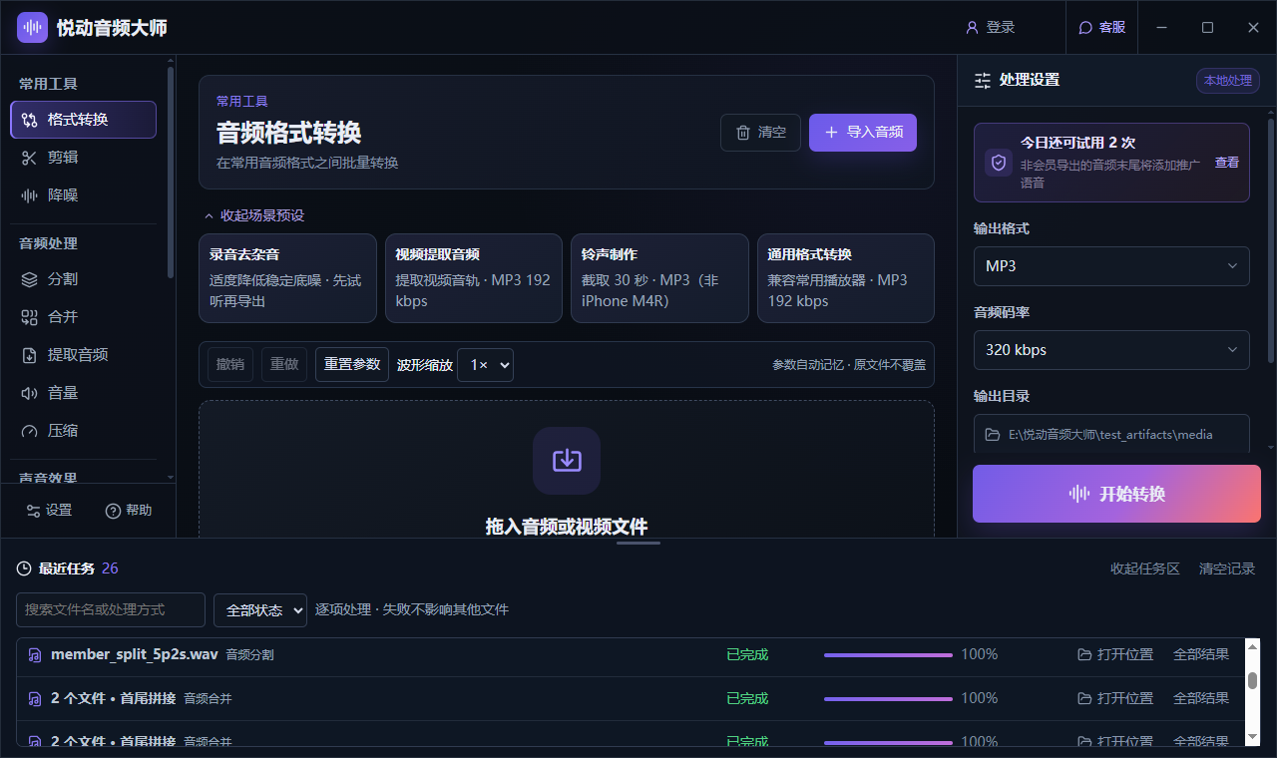Click the 清空记录 link
1277x758 pixels.
pos(1227,568)
